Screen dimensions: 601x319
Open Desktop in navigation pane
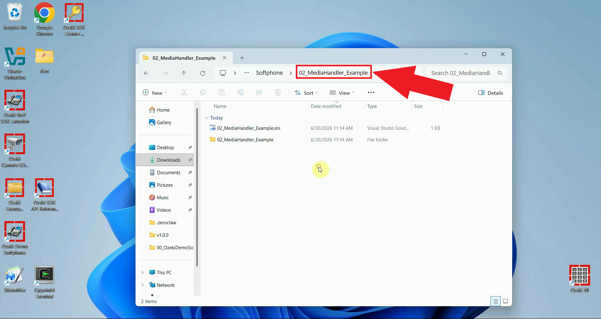pyautogui.click(x=165, y=148)
